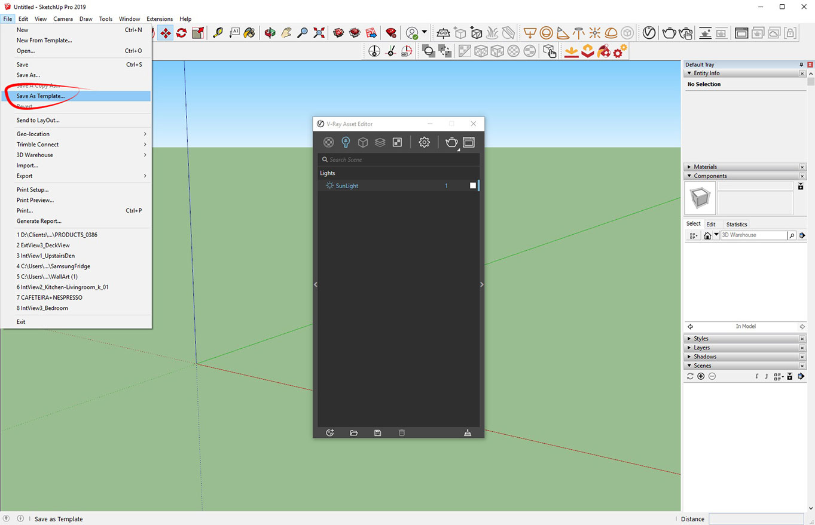
Task: Add a V-Ray Omni Light
Action: 595,33
